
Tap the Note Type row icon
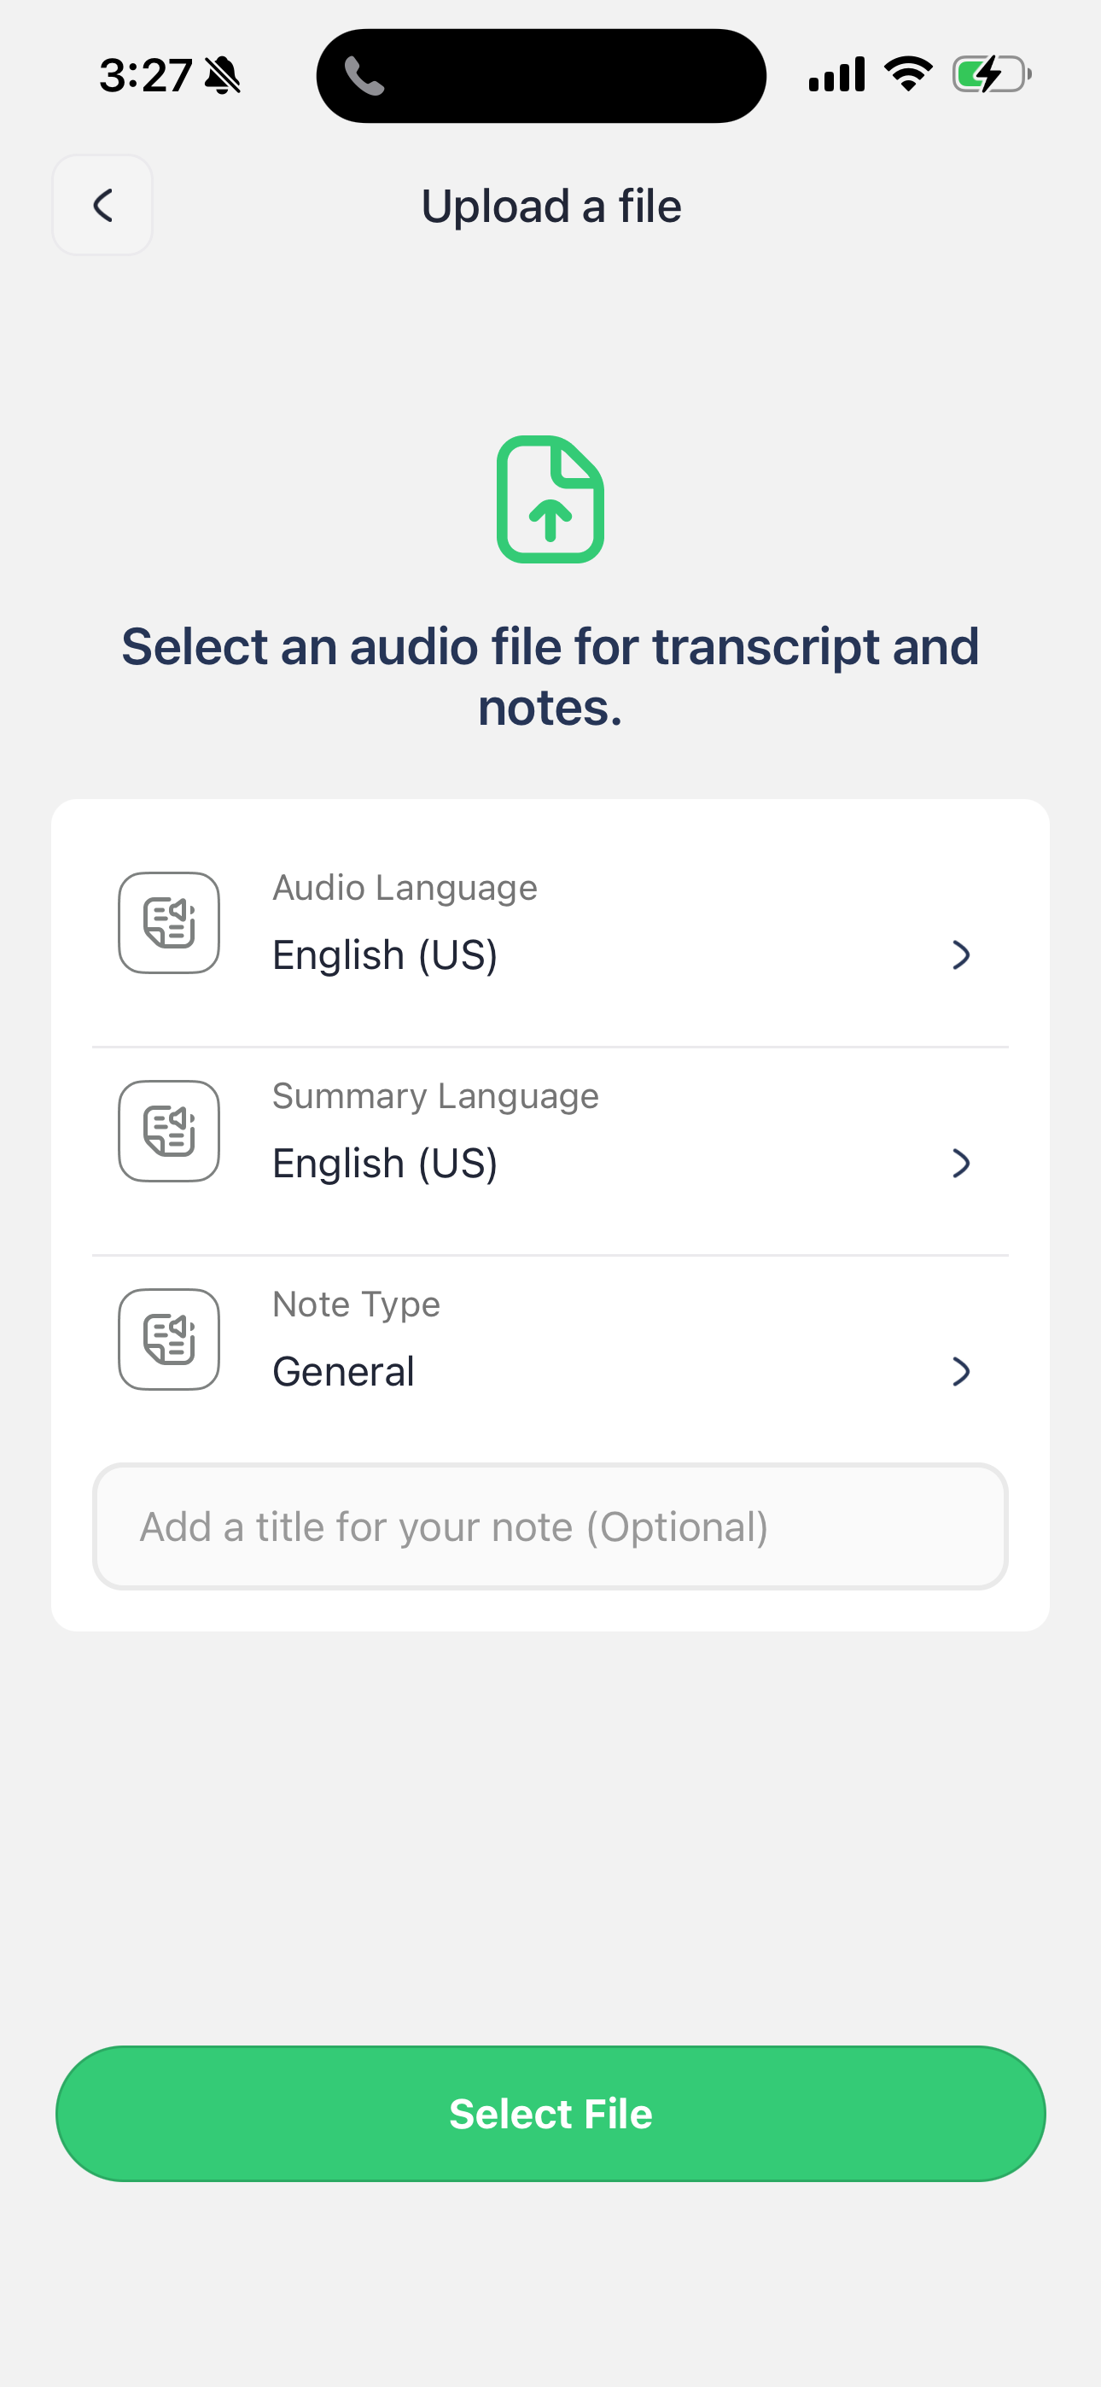169,1339
